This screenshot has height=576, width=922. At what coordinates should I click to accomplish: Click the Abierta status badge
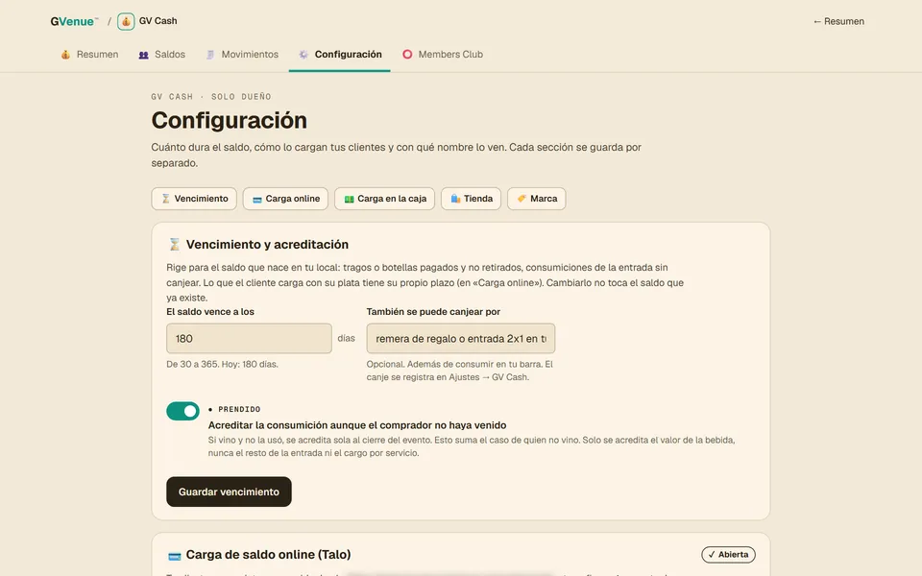pyautogui.click(x=728, y=554)
